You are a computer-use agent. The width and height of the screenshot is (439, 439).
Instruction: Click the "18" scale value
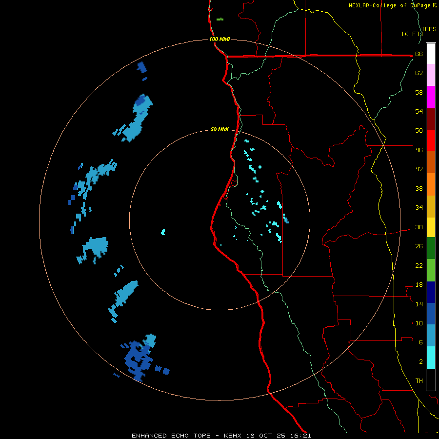[419, 285]
